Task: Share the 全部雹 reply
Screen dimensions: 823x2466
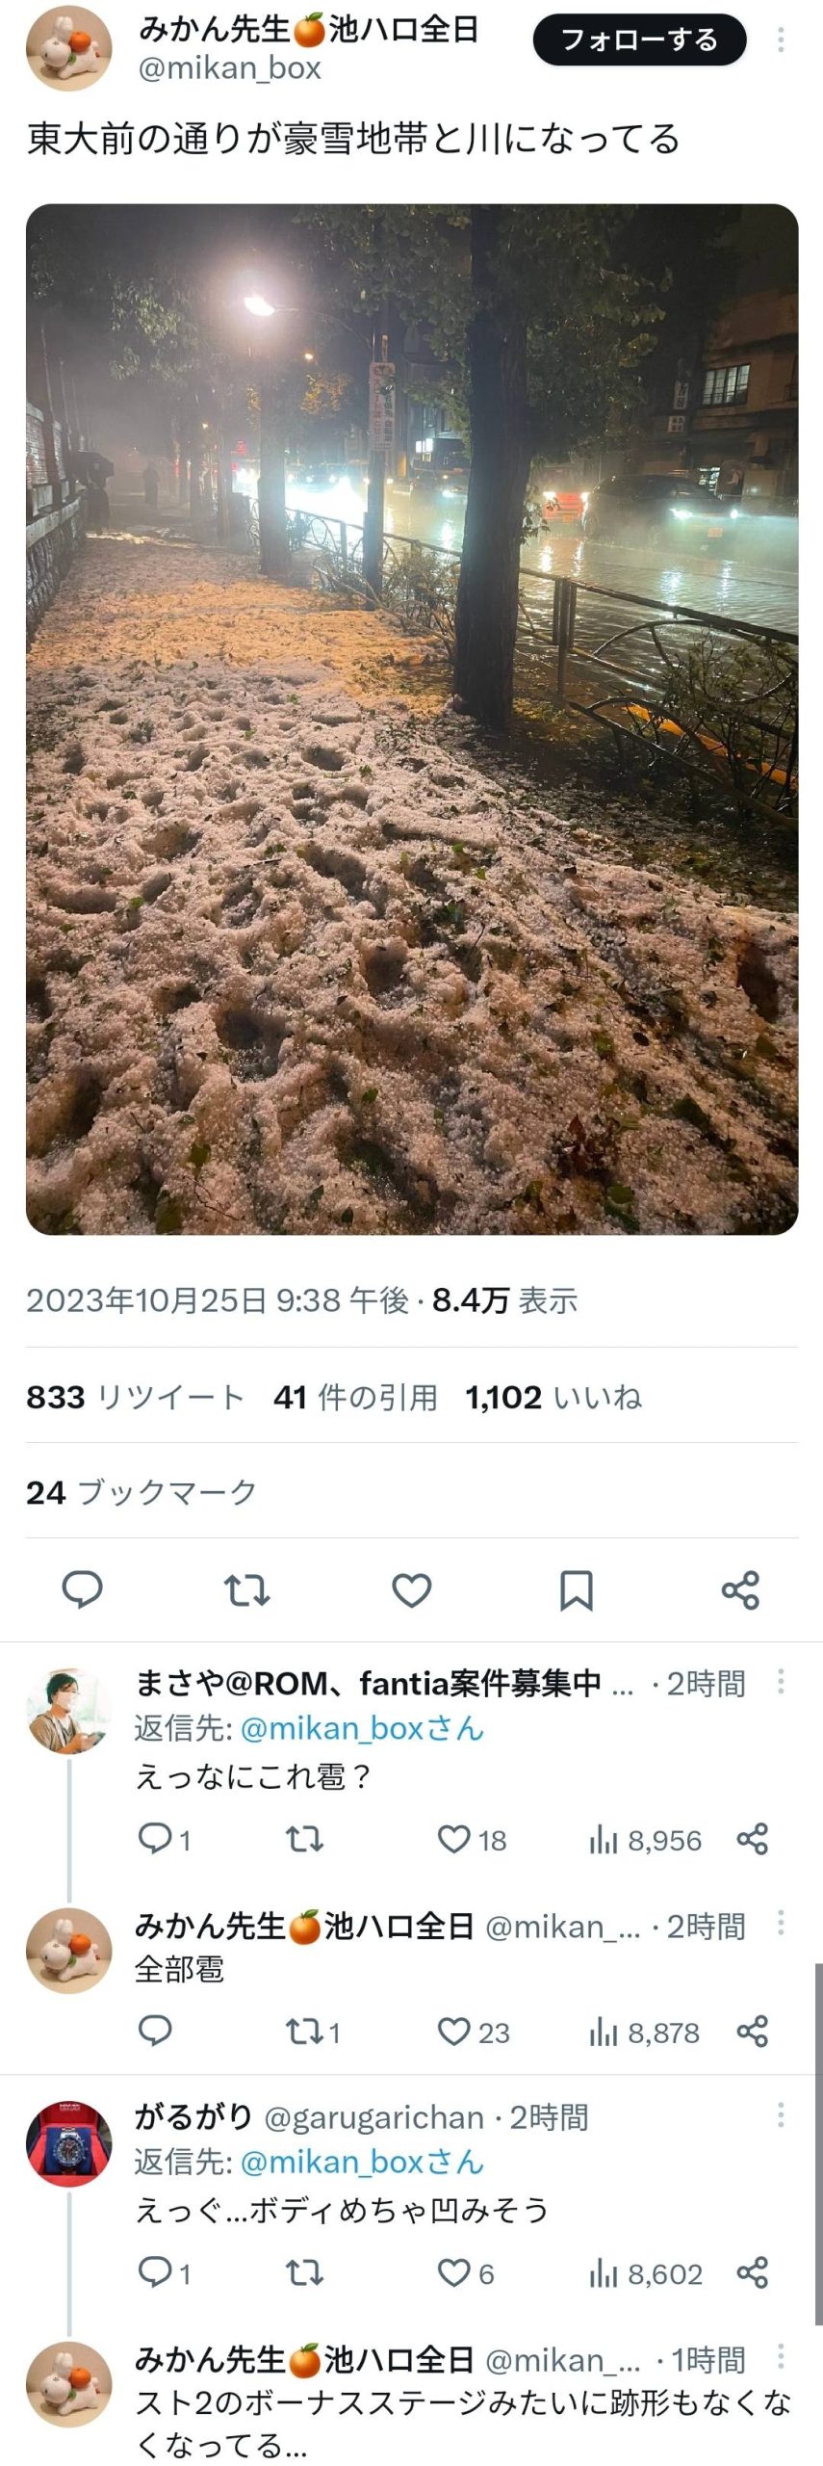Action: [x=752, y=2032]
